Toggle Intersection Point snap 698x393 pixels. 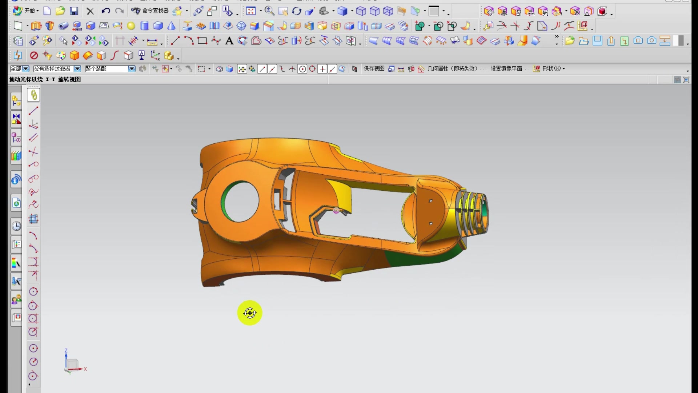click(x=292, y=69)
